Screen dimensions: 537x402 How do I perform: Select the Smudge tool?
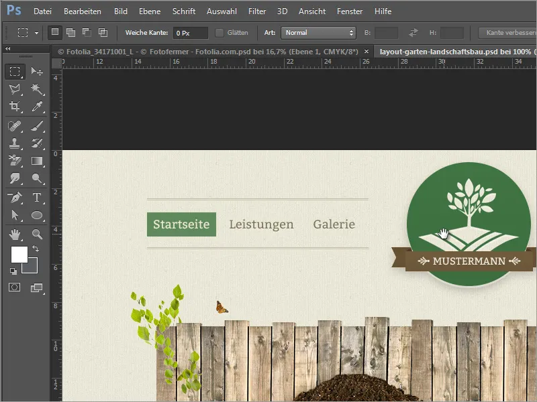(15, 178)
